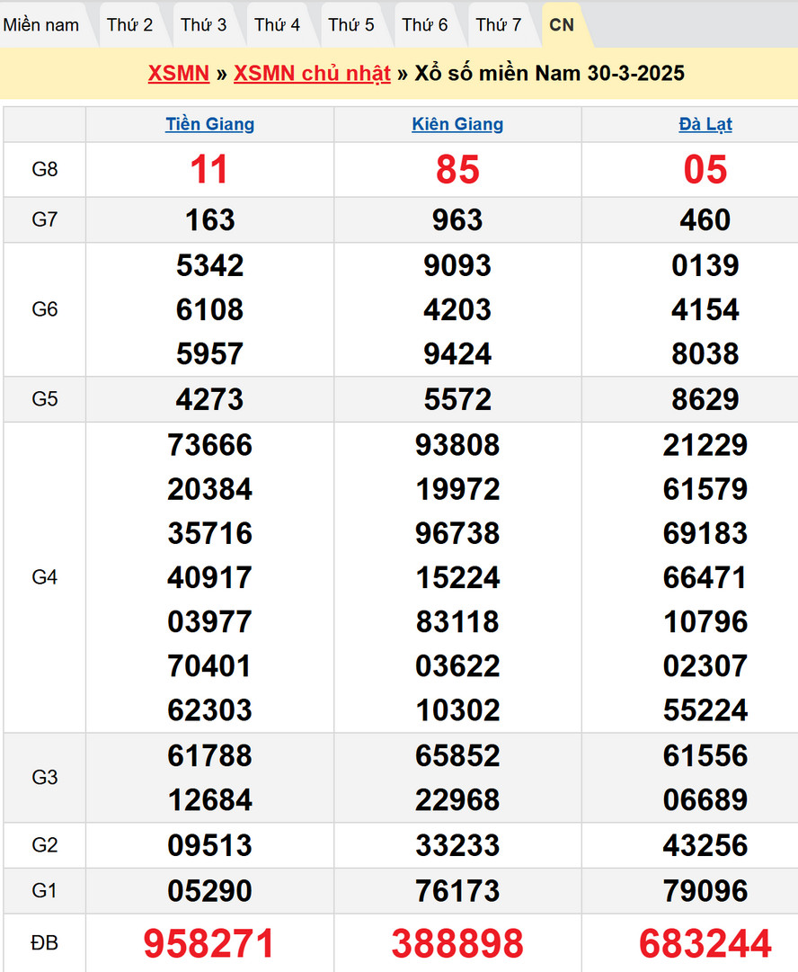Click Tiền Giang special prize 958271
Viewport: 798px width, 972px height.
(x=209, y=943)
